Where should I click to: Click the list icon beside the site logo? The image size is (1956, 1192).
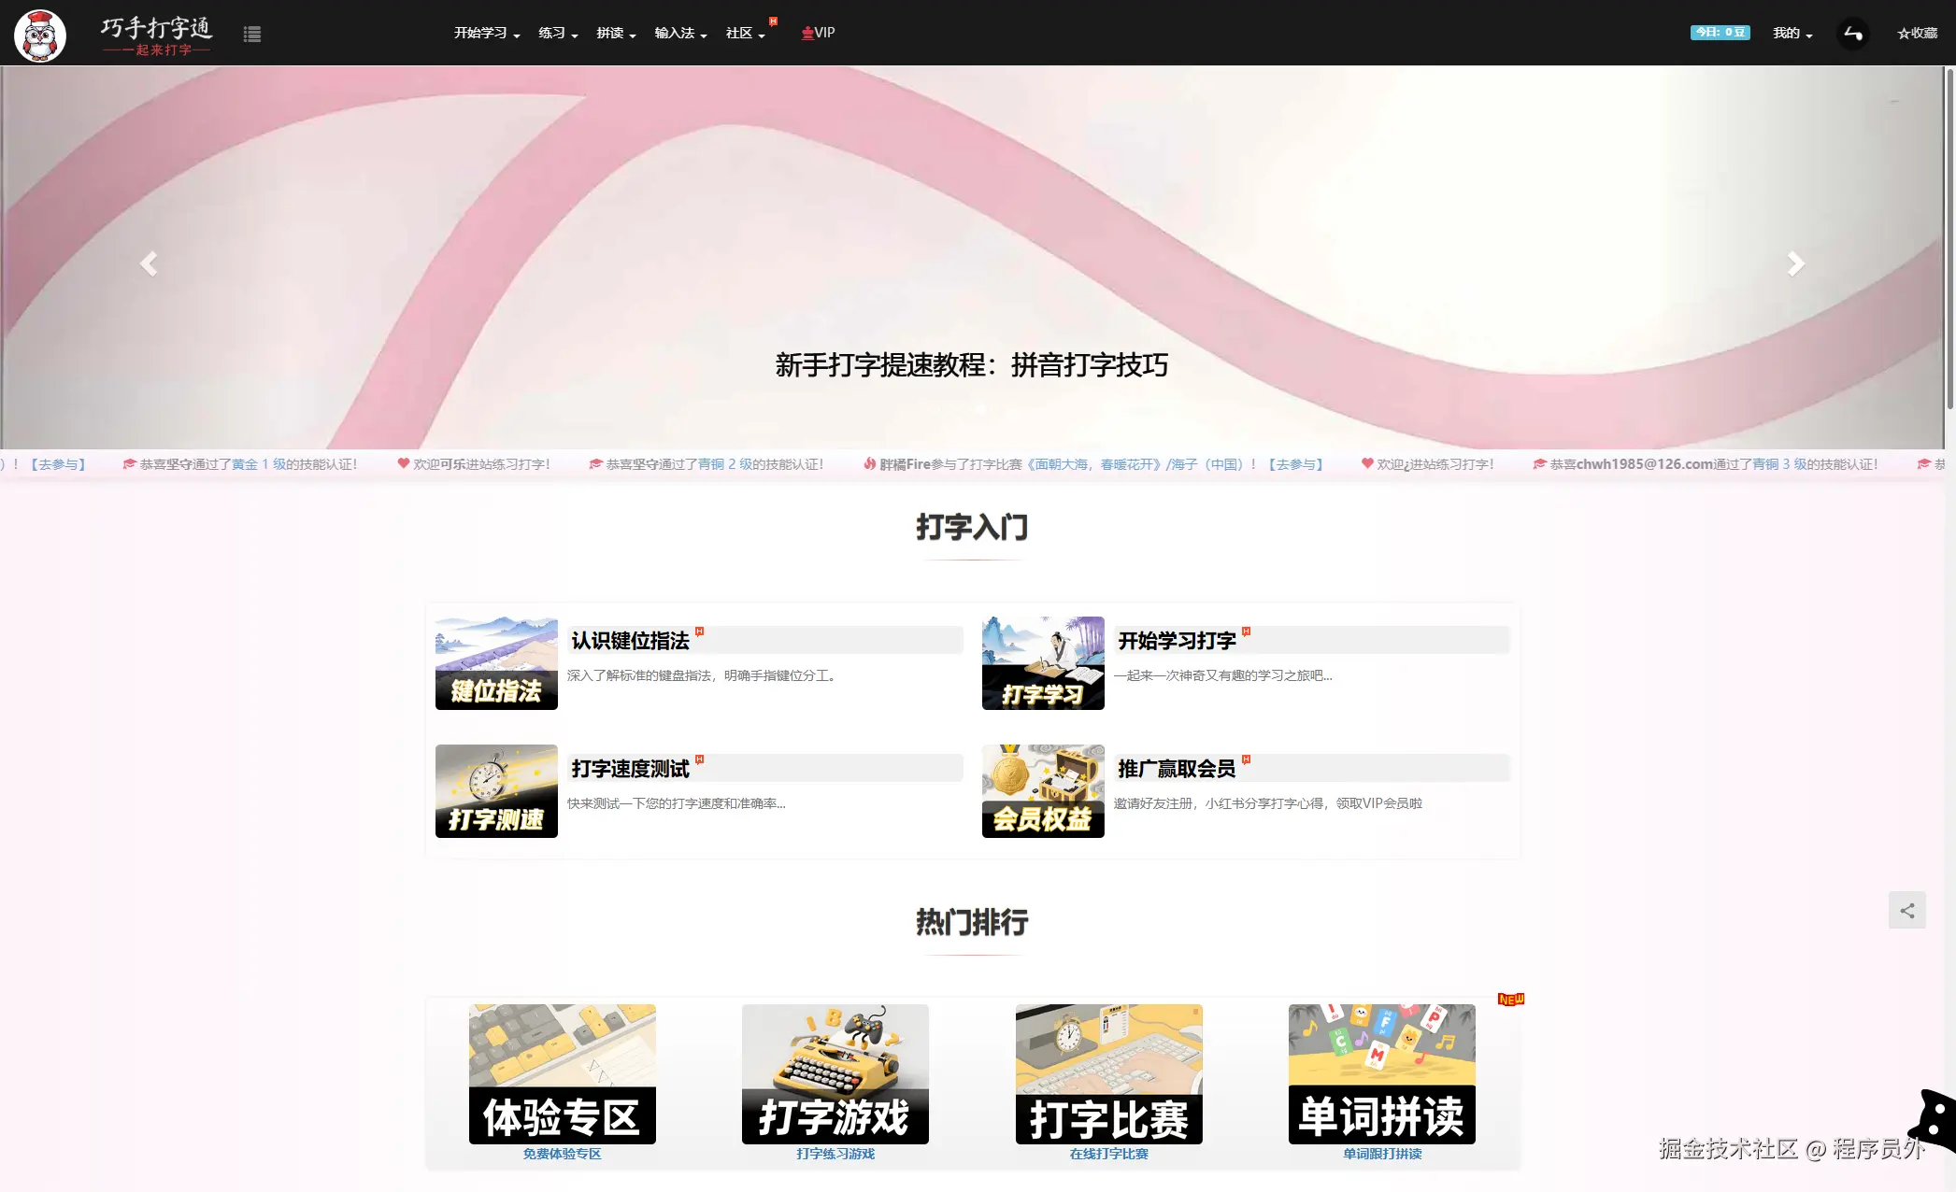tap(251, 33)
